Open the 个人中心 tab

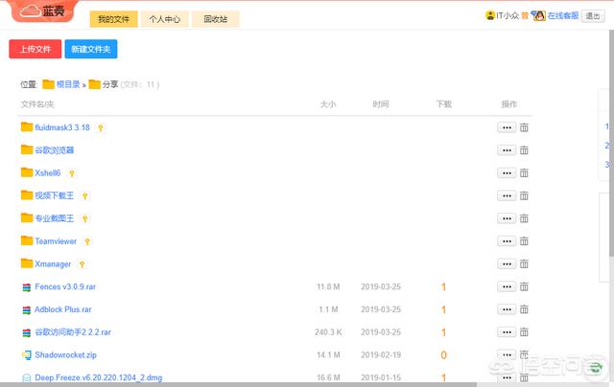point(164,19)
